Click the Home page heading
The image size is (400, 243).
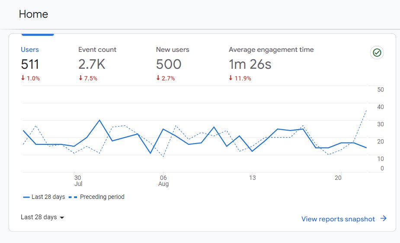click(33, 14)
